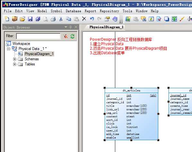The width and height of the screenshot is (192, 152).
Task: Click the Paste toolbar icon
Action: pos(76,19)
